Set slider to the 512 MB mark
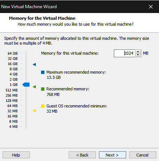Image resolution: width=159 pixels, height=161 pixels. click(x=26, y=90)
